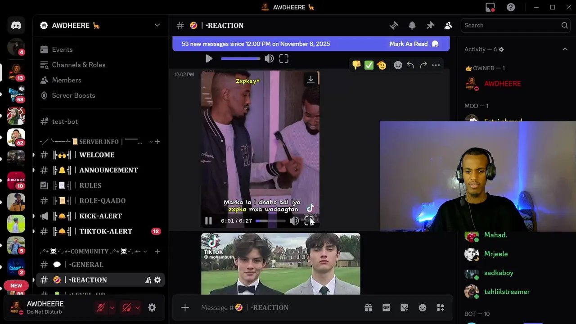Open the AWDHEERE server dropdown menu
Screen dimensions: 576x324
[x=157, y=25]
